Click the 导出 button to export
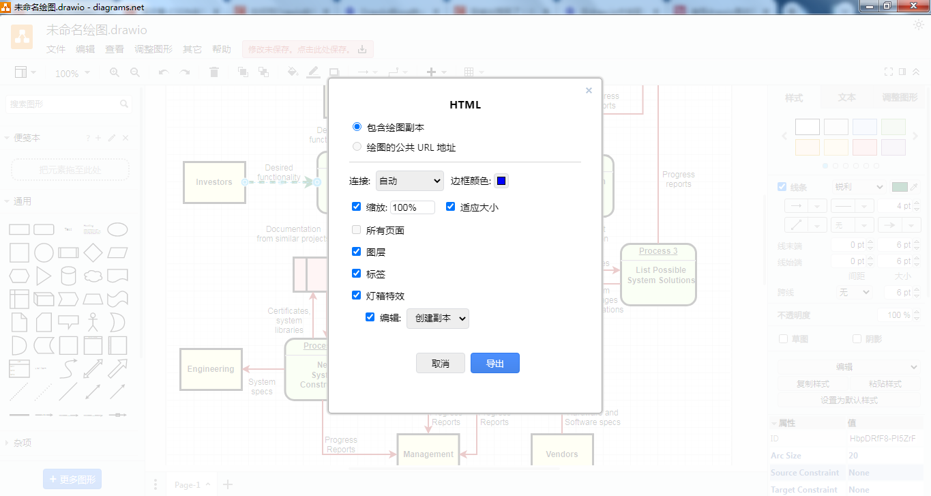The height and width of the screenshot is (496, 931). 494,362
